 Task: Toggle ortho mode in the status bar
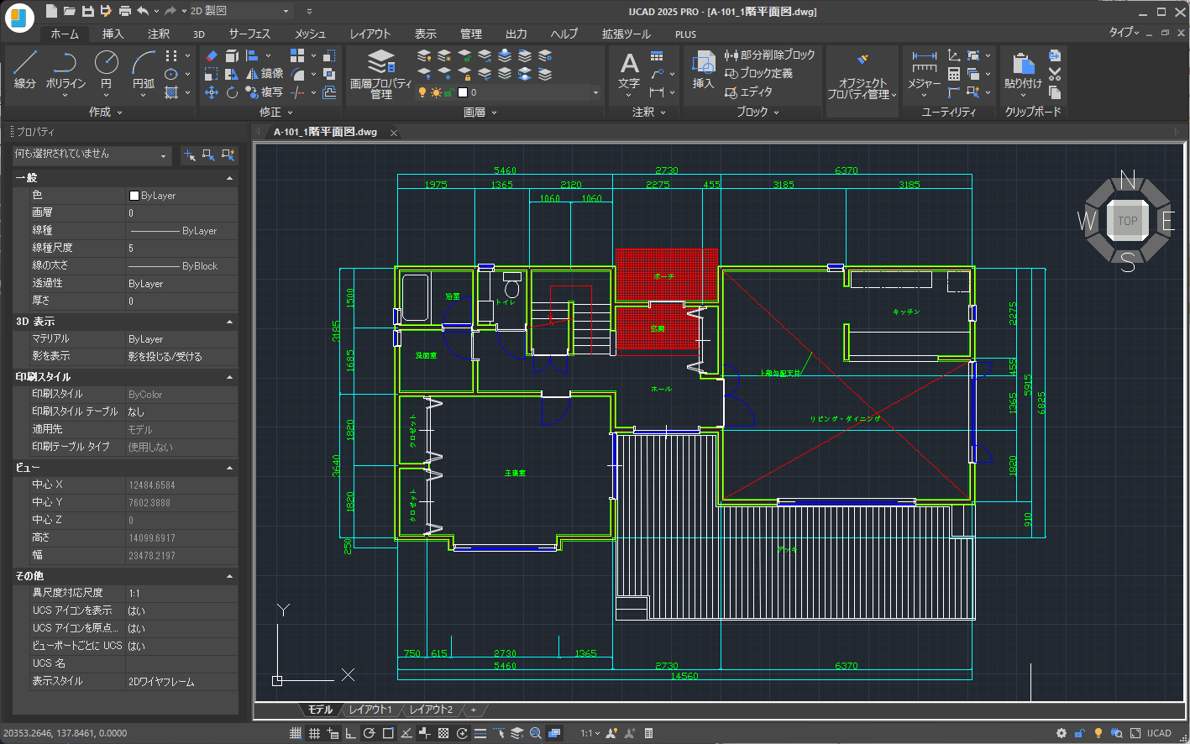351,733
